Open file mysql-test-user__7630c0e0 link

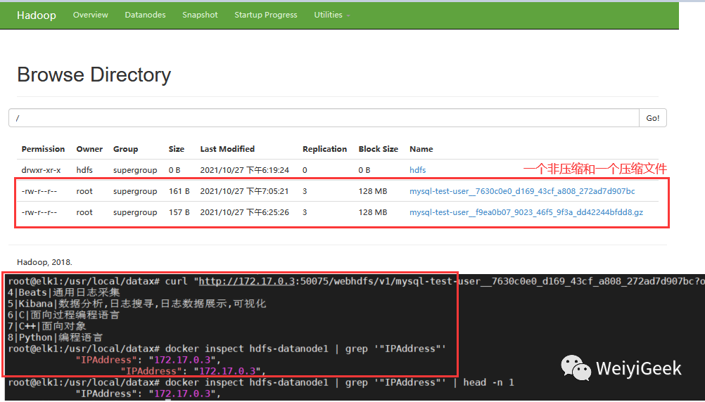pyautogui.click(x=522, y=191)
